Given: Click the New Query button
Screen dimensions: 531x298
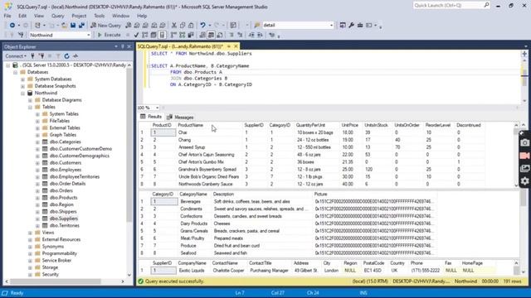Looking at the screenshot, I should [x=105, y=26].
